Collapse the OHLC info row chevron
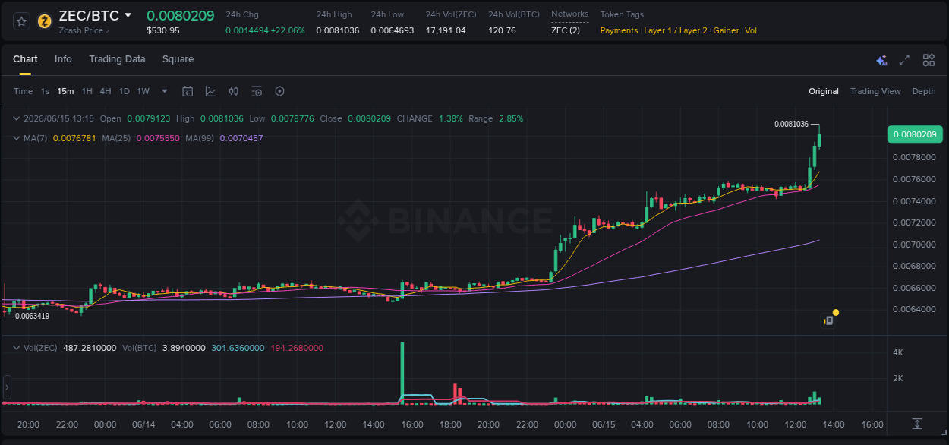949x445 pixels. (x=17, y=118)
